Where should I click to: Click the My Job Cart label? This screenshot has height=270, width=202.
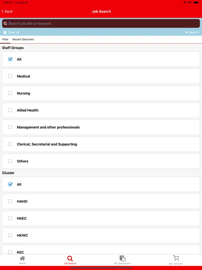(x=176, y=264)
